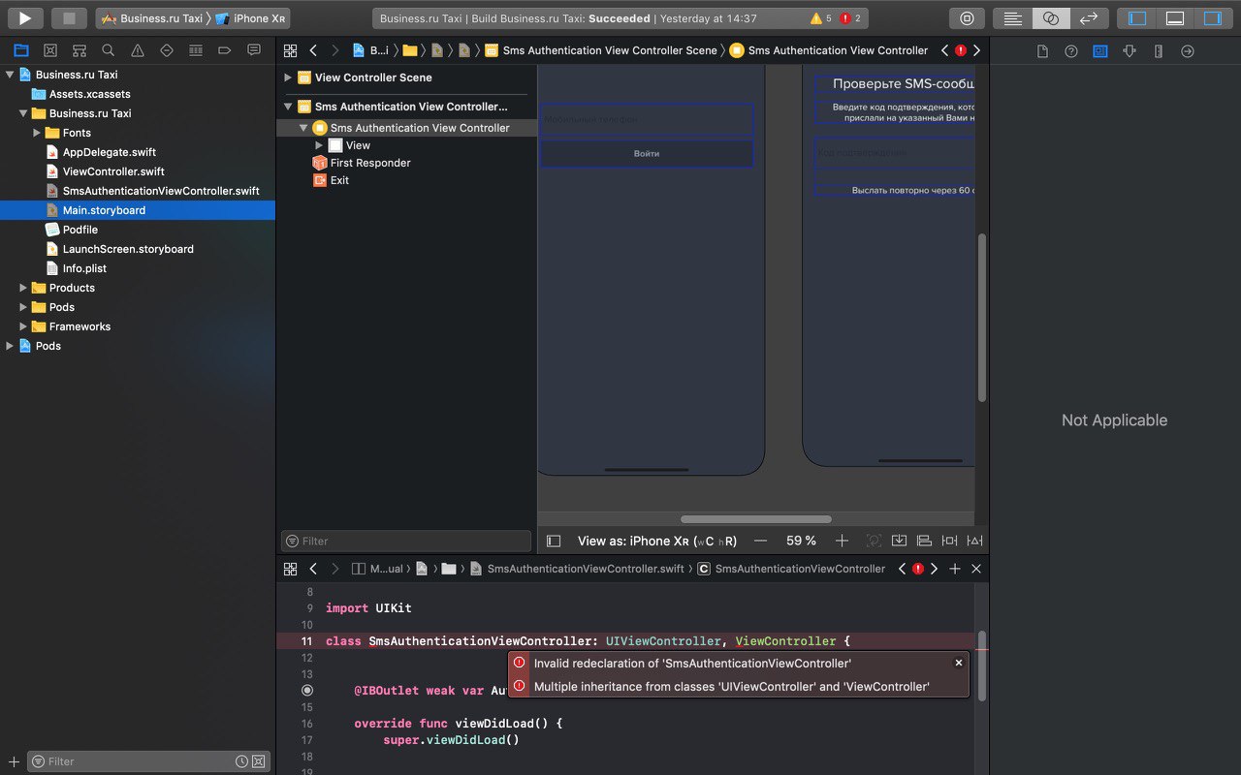Open the Find navigator

[x=109, y=50]
